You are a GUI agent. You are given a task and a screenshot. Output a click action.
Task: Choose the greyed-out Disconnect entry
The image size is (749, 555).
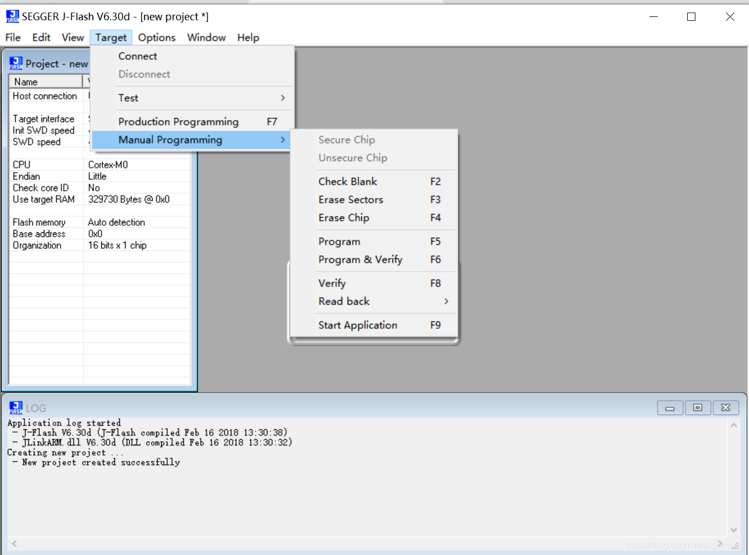pos(191,74)
